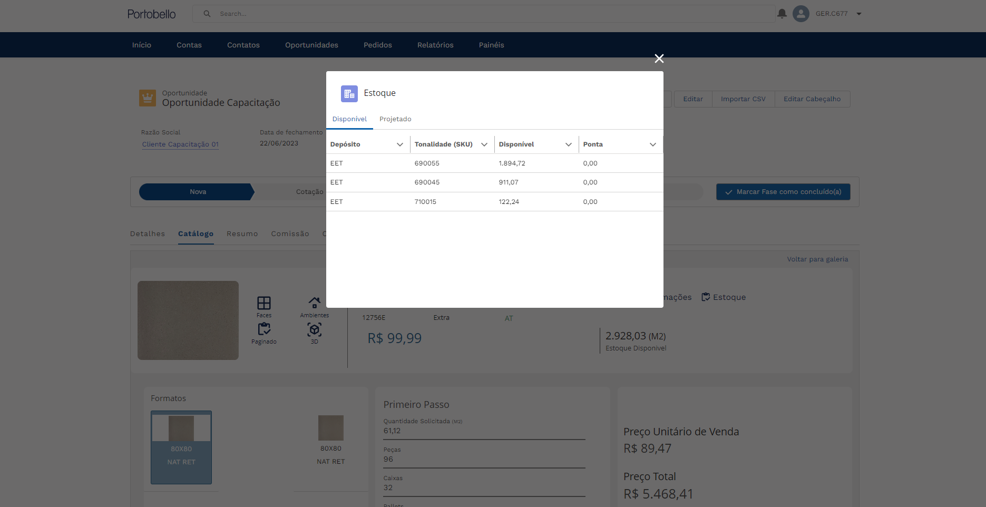Click the user avatar icon

click(x=800, y=14)
